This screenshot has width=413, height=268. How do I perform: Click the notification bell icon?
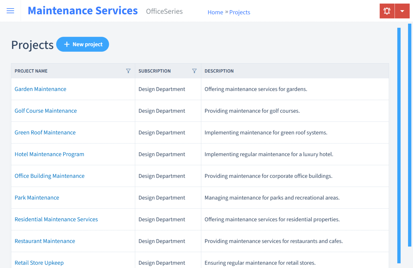[387, 11]
